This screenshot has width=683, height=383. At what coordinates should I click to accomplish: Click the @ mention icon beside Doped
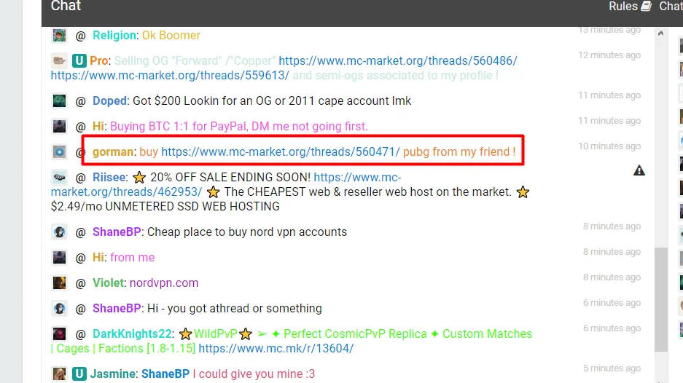[81, 101]
